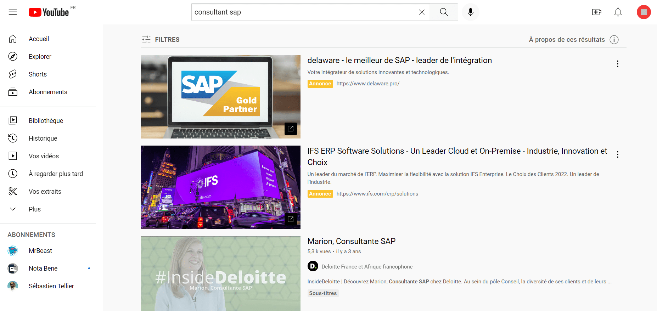Click the Deloitte channel avatar
Screen dimensions: 657x311
(x=313, y=266)
